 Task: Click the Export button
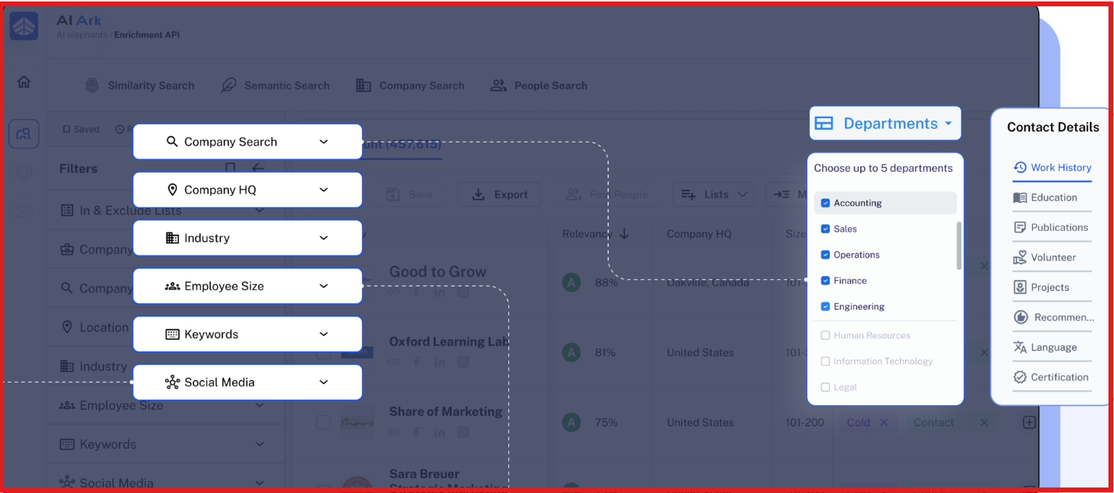coord(499,194)
